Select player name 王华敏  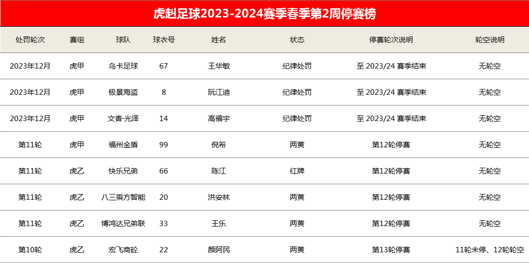(219, 66)
